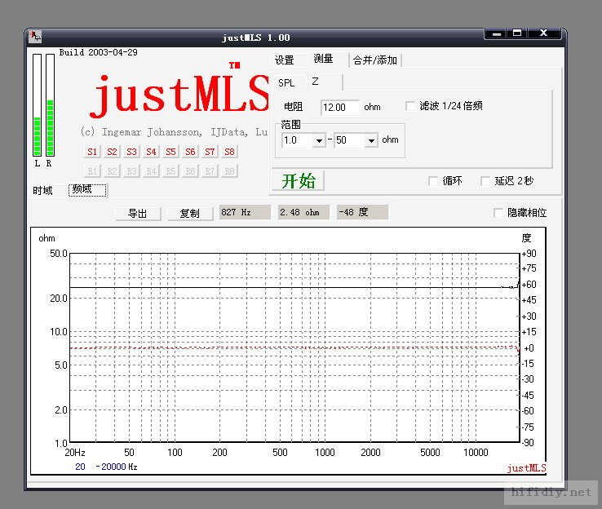602x509 pixels.
Task: Open the lower range dropdown showing 1.0
Action: (x=318, y=140)
